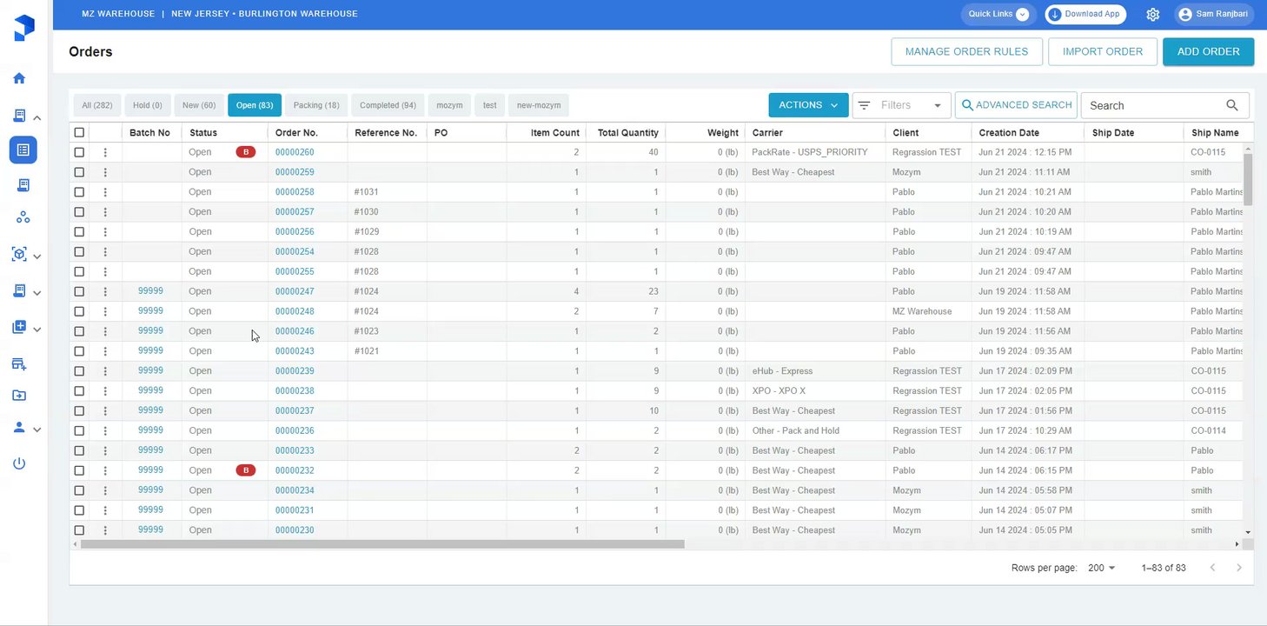This screenshot has width=1267, height=626.
Task: Click the receipt icon below the orders icon
Action: click(23, 185)
